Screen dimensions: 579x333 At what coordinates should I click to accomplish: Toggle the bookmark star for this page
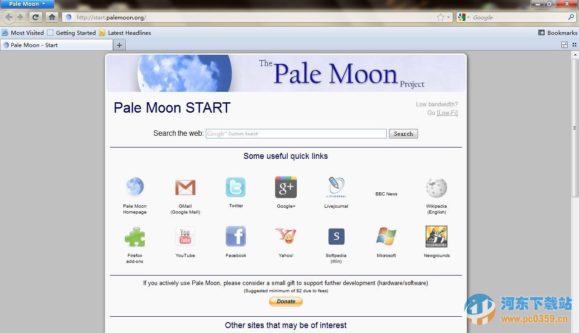click(x=439, y=17)
